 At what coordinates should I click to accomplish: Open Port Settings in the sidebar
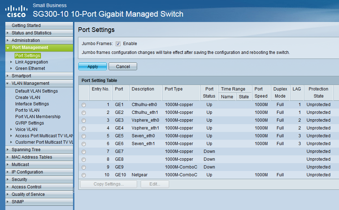[28, 56]
